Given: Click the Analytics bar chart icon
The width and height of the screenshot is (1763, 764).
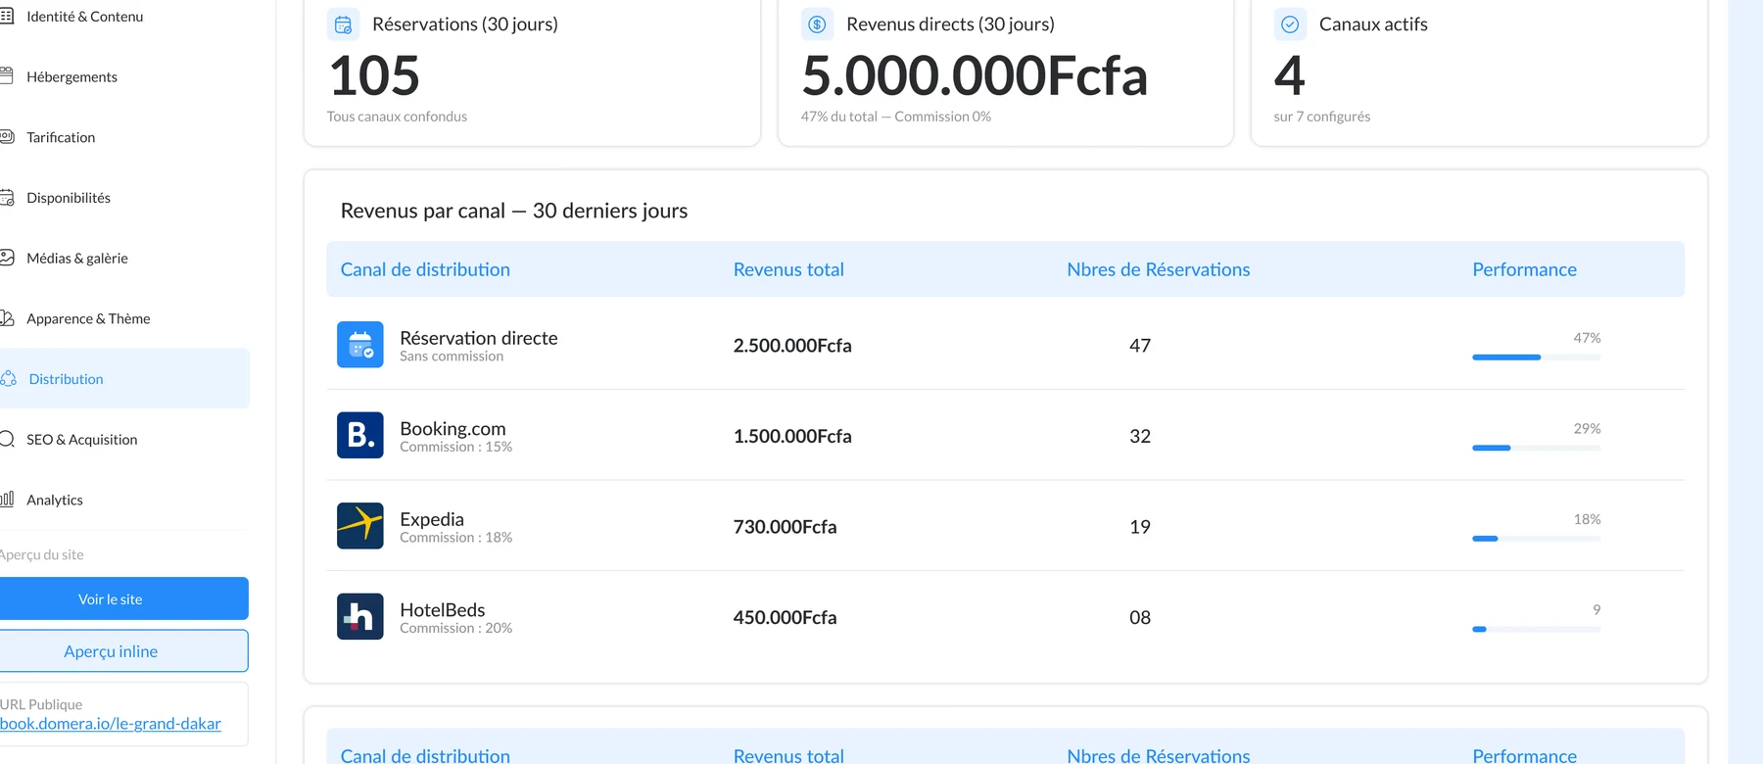Looking at the screenshot, I should pos(7,500).
